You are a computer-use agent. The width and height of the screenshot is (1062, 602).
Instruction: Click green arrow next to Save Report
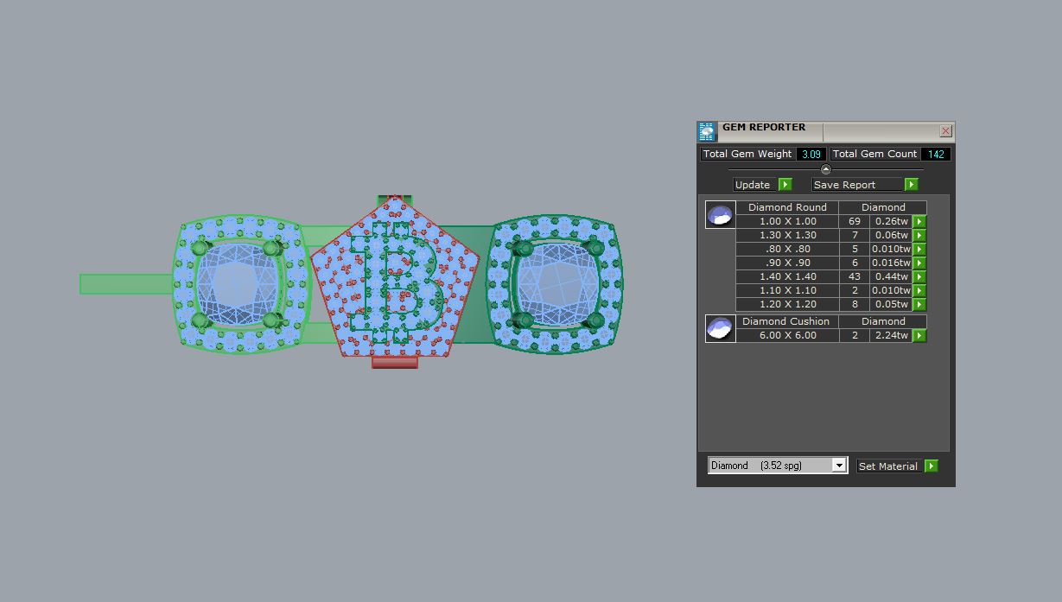click(x=911, y=185)
